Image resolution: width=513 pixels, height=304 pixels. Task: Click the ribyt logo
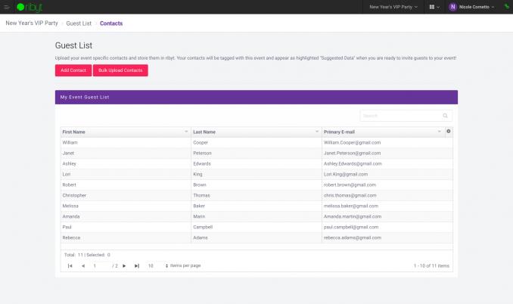pos(31,7)
